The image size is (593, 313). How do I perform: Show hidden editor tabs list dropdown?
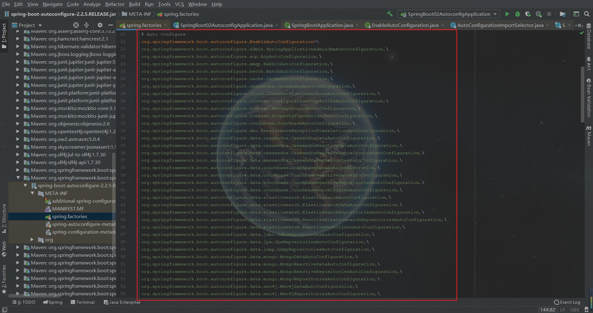[x=579, y=25]
